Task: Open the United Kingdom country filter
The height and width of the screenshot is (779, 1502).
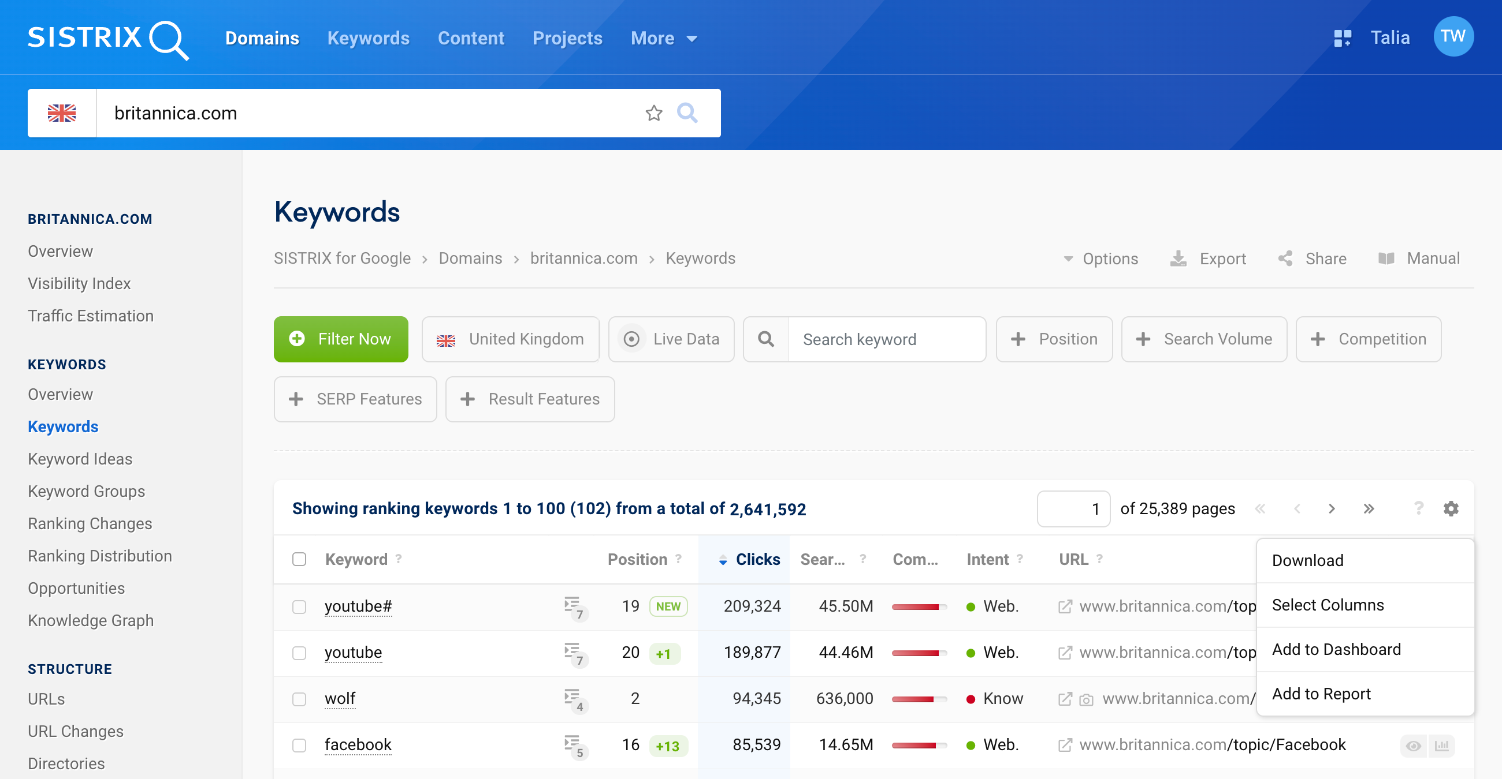Action: click(511, 339)
